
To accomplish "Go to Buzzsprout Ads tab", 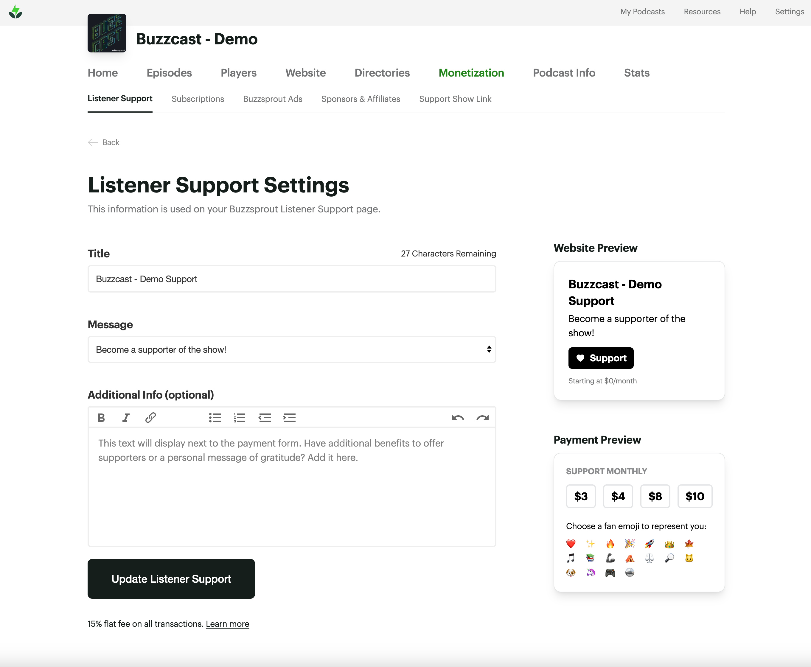I will coord(272,99).
